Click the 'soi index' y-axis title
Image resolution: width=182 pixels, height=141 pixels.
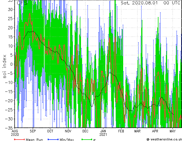point(5,66)
